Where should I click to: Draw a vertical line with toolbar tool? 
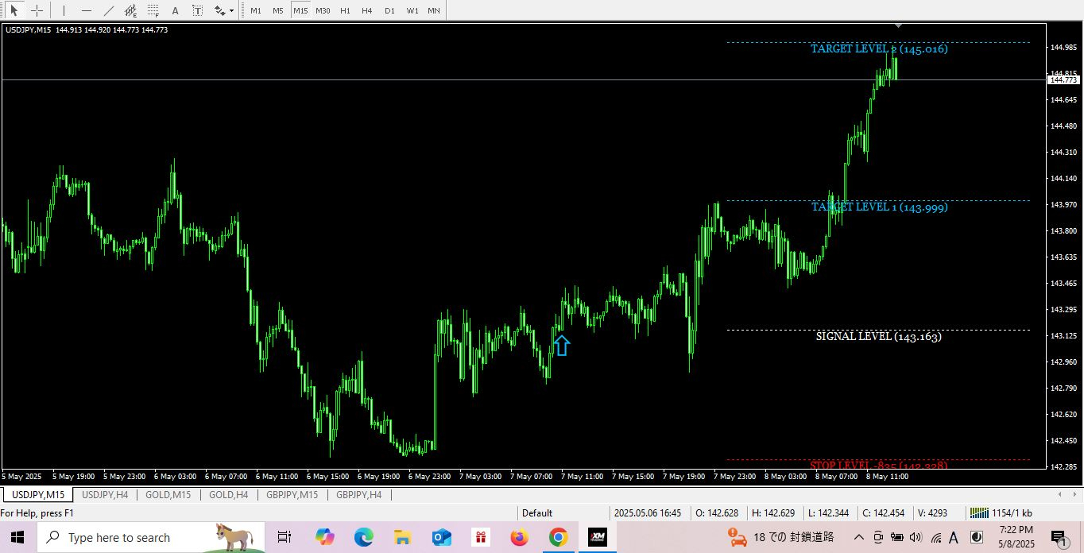point(64,11)
